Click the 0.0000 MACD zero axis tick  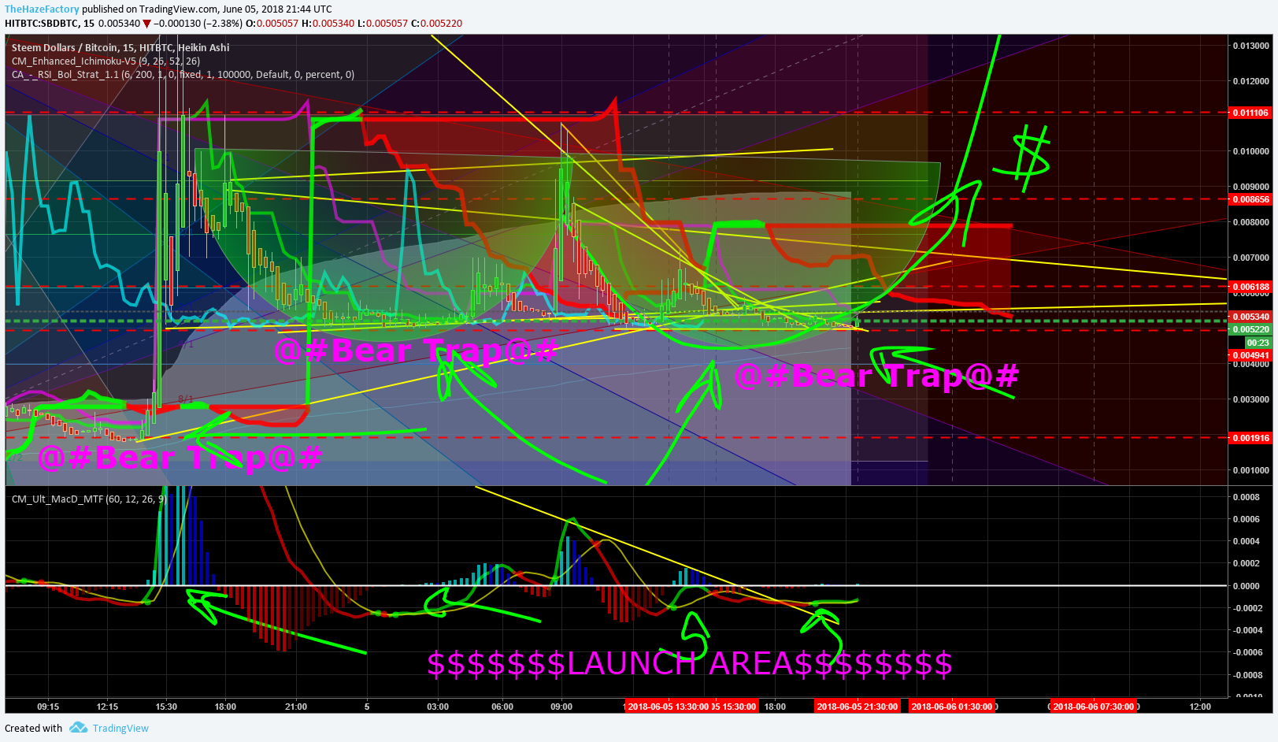coord(1247,586)
